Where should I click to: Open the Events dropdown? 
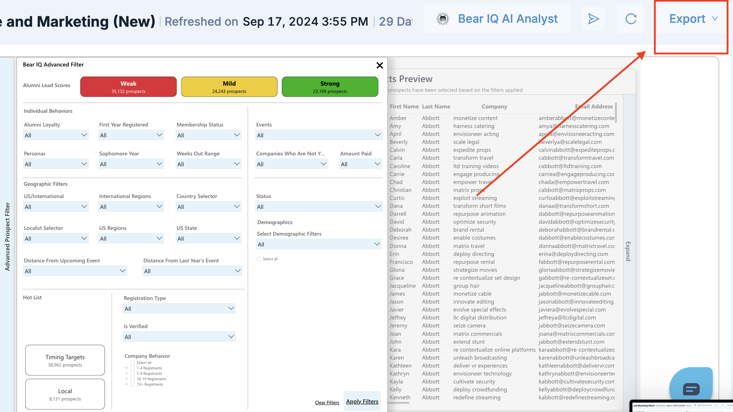click(318, 135)
